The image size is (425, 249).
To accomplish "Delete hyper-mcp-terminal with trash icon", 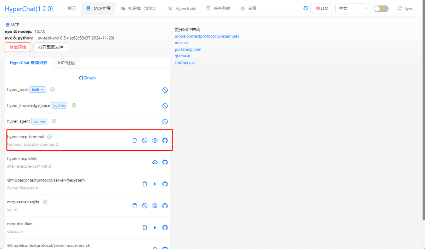I will click(x=135, y=140).
